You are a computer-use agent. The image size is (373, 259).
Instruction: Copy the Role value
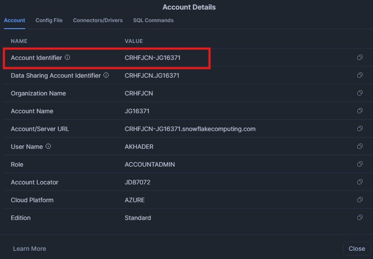point(360,164)
